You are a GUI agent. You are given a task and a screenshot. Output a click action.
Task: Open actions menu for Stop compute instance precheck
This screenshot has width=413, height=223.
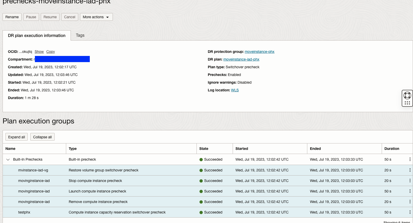click(410, 181)
